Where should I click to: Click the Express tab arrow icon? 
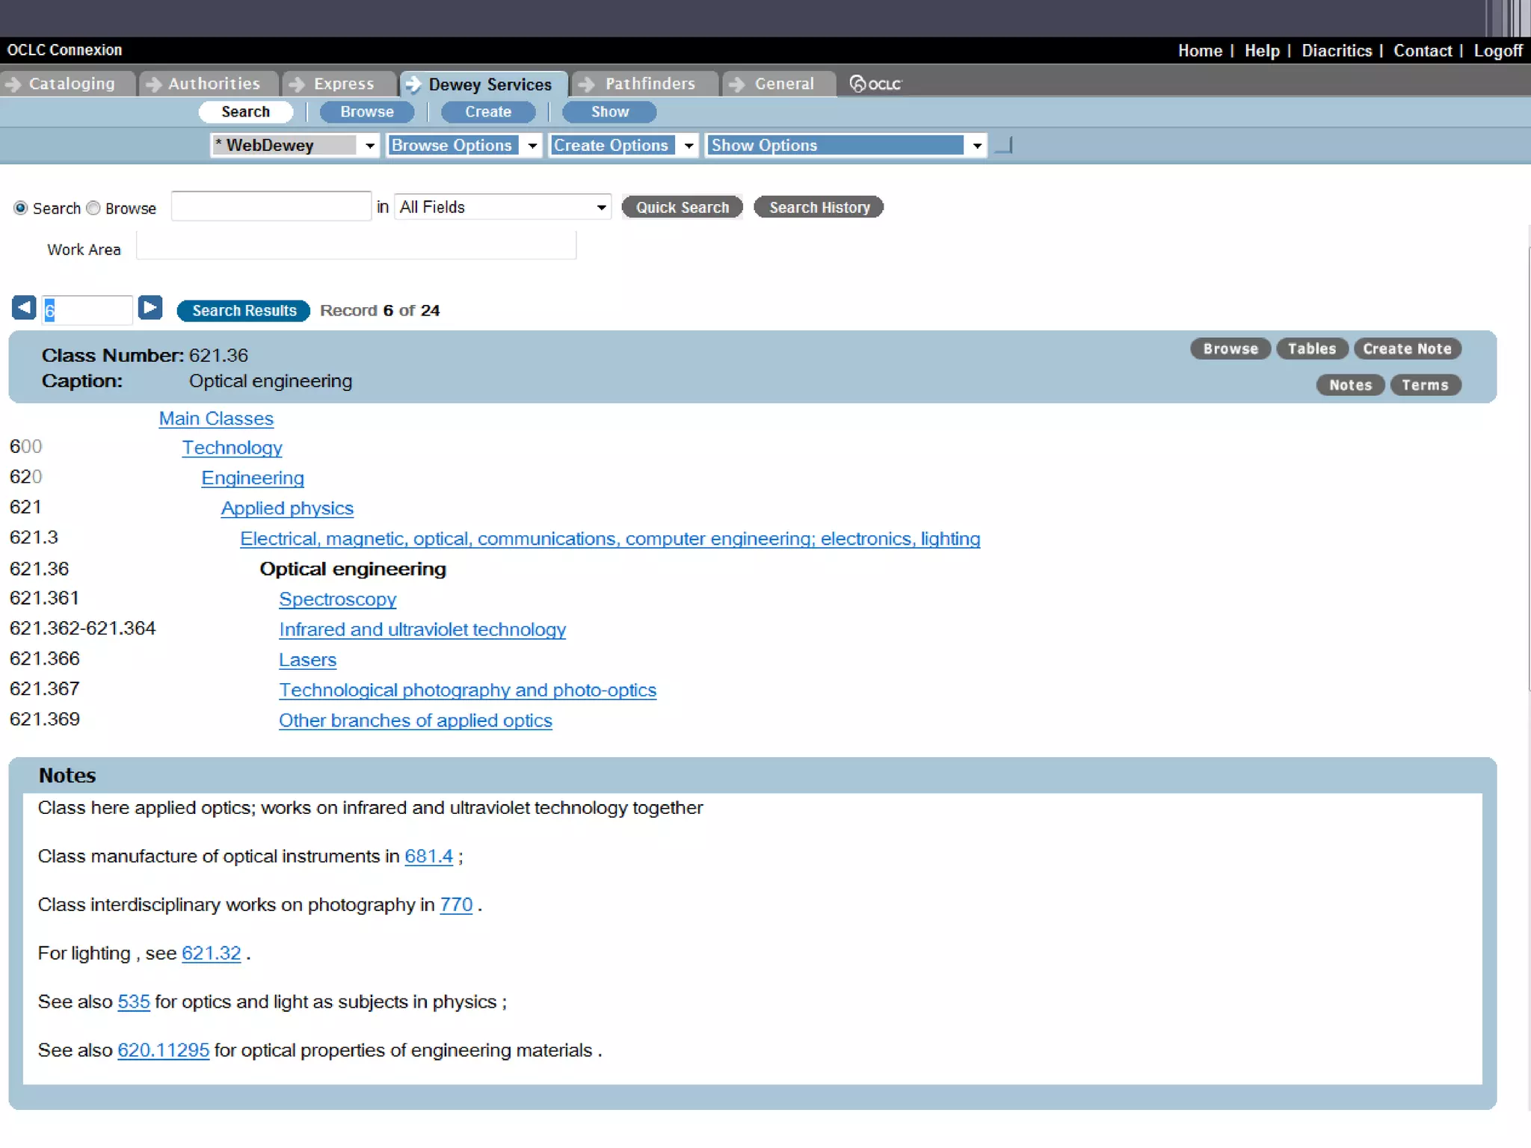tap(297, 84)
